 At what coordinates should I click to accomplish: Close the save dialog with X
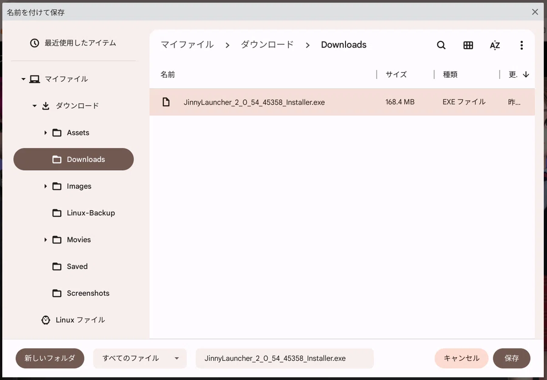pyautogui.click(x=535, y=12)
